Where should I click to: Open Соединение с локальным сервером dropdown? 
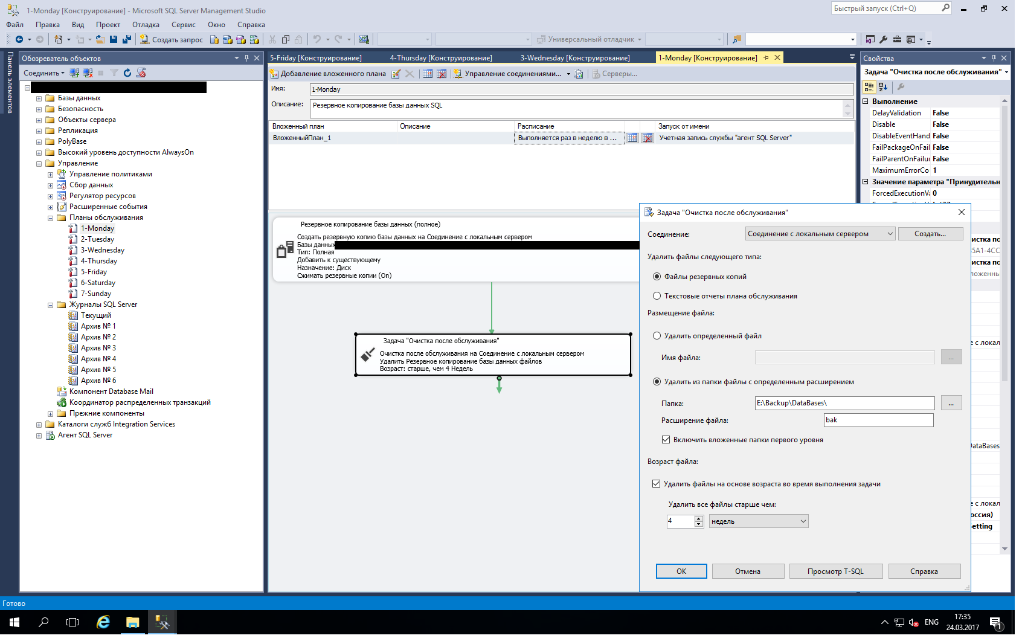tap(820, 234)
